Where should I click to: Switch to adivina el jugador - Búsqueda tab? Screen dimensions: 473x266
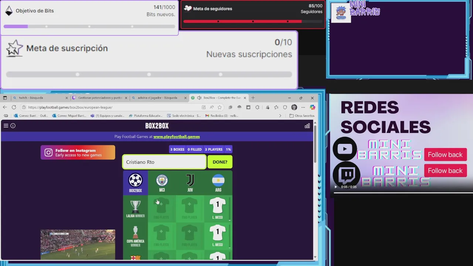coord(159,98)
